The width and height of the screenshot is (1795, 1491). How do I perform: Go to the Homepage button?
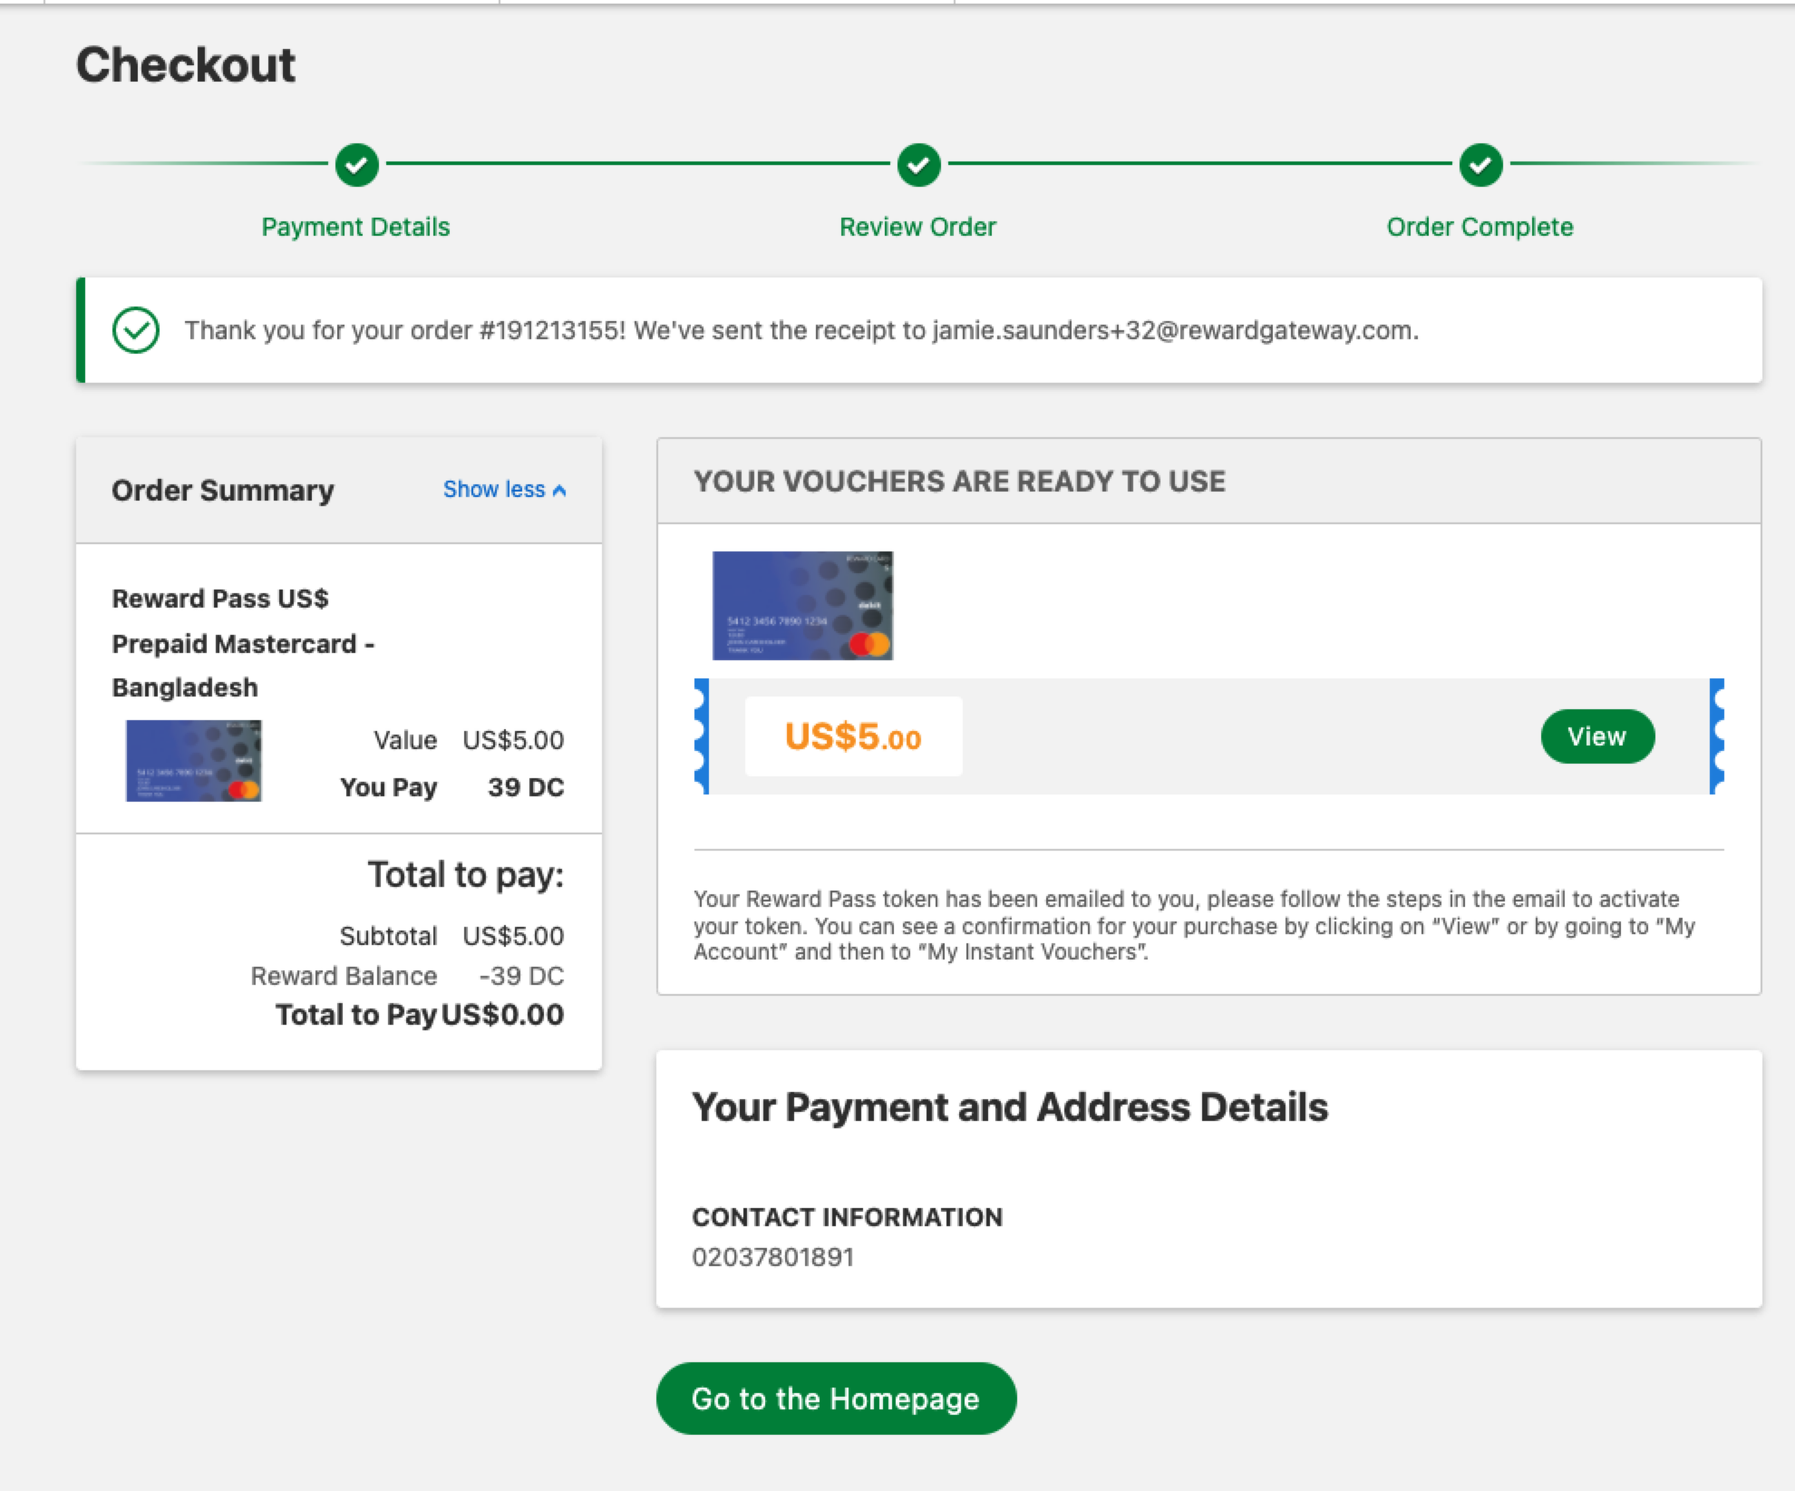[835, 1398]
